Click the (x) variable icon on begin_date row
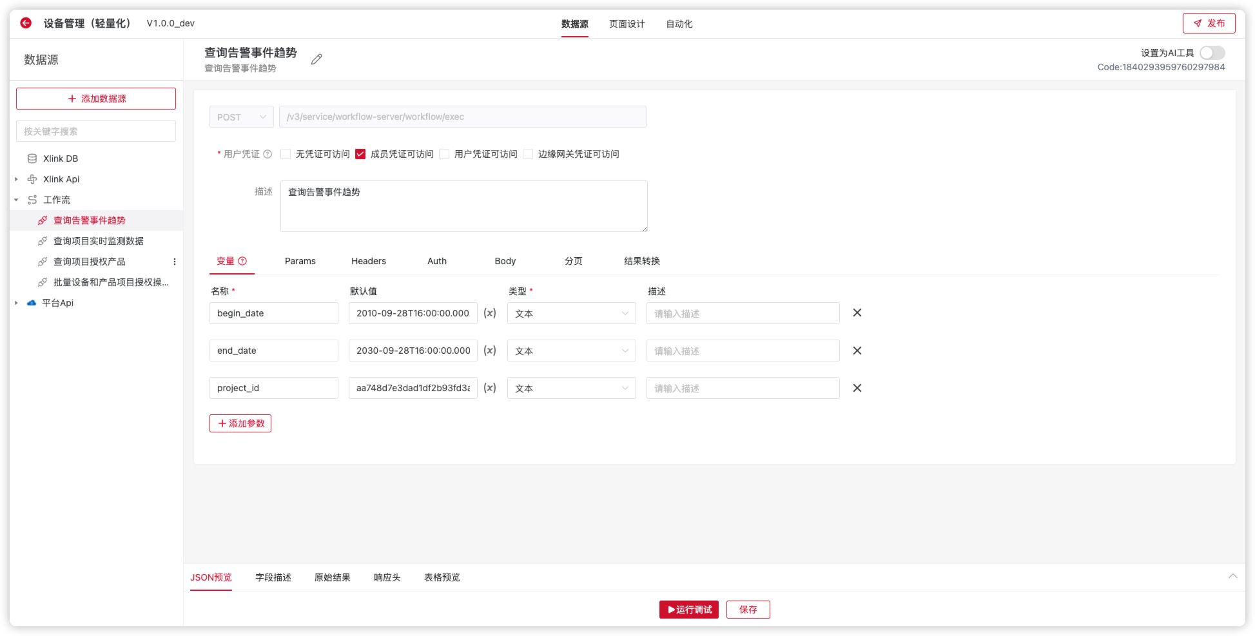The width and height of the screenshot is (1255, 636). (x=489, y=313)
